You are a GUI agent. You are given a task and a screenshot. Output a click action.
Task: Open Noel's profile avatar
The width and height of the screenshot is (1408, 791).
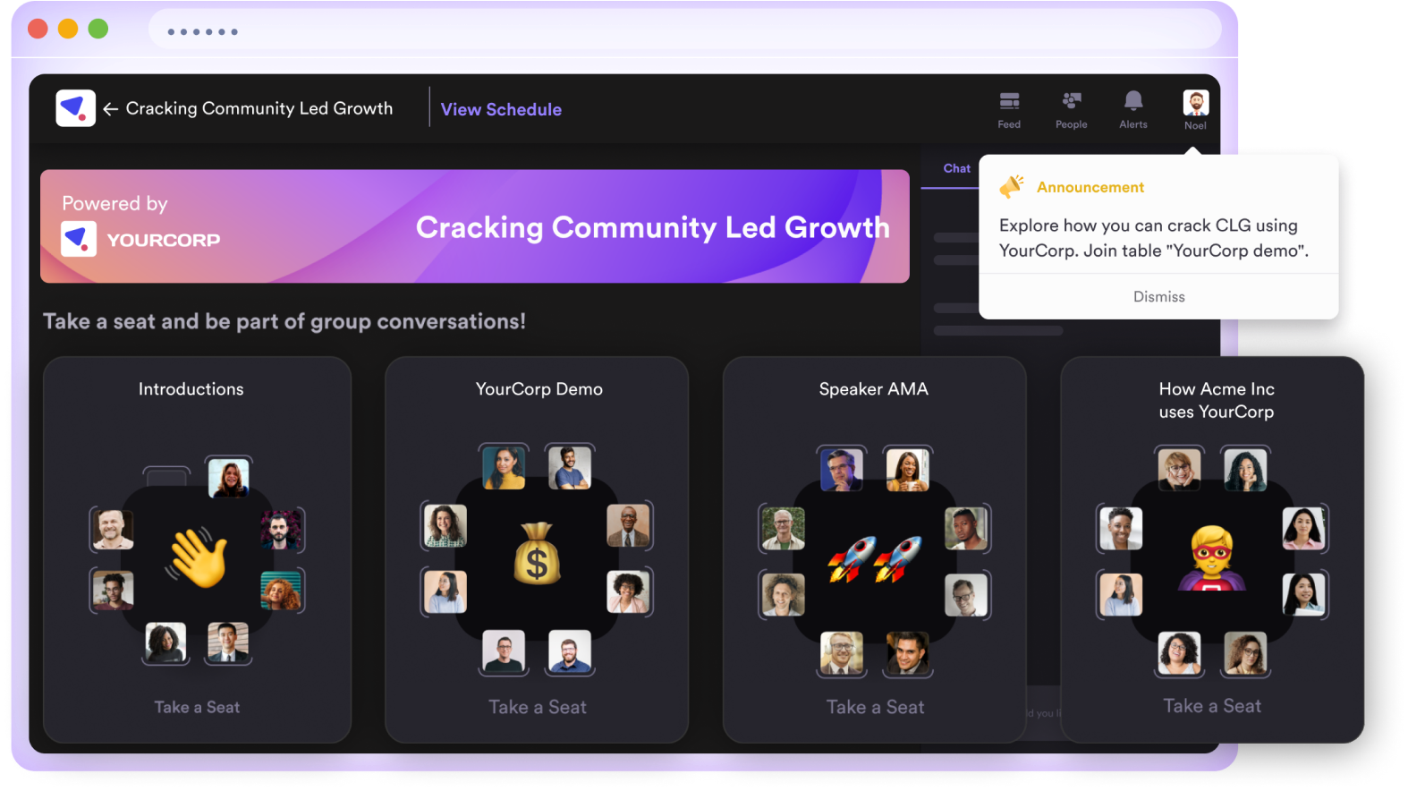[x=1196, y=102]
